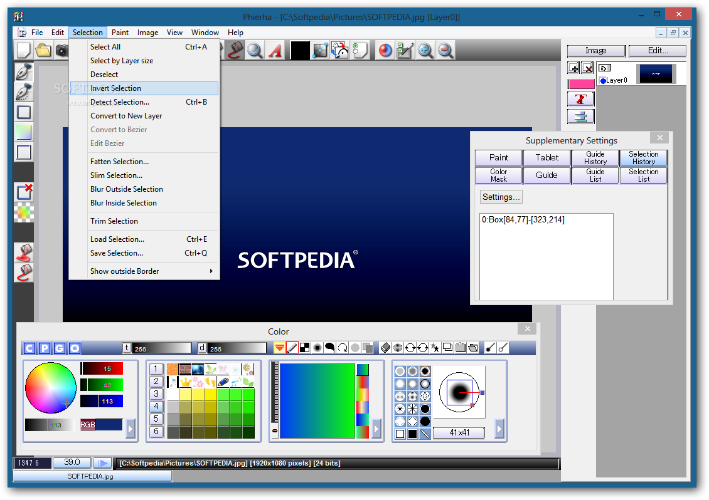
Task: Click the 41x41 brush size button
Action: pyautogui.click(x=459, y=433)
